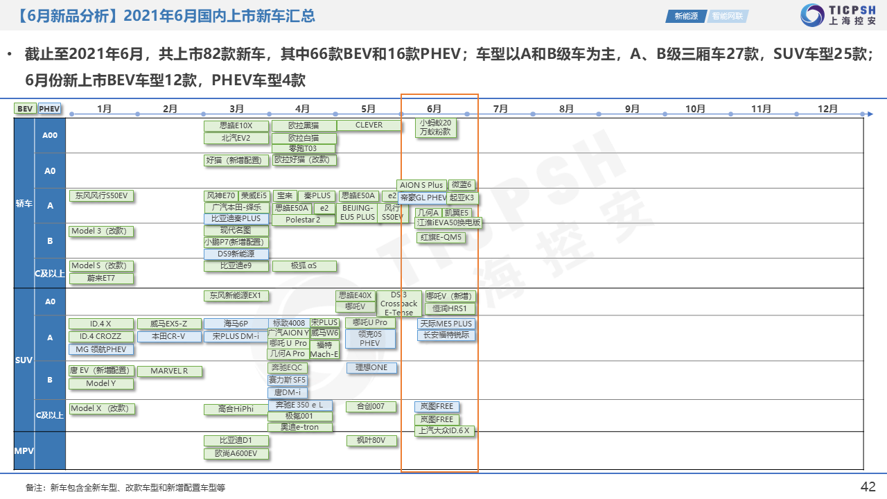Screen dimensions: 887x499
Task: Click the Polestar 2 entry
Action: [304, 220]
